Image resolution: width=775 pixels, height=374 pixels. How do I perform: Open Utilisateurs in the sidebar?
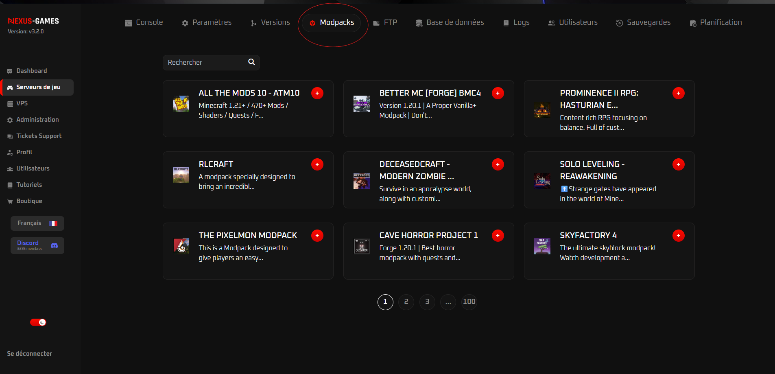28,168
